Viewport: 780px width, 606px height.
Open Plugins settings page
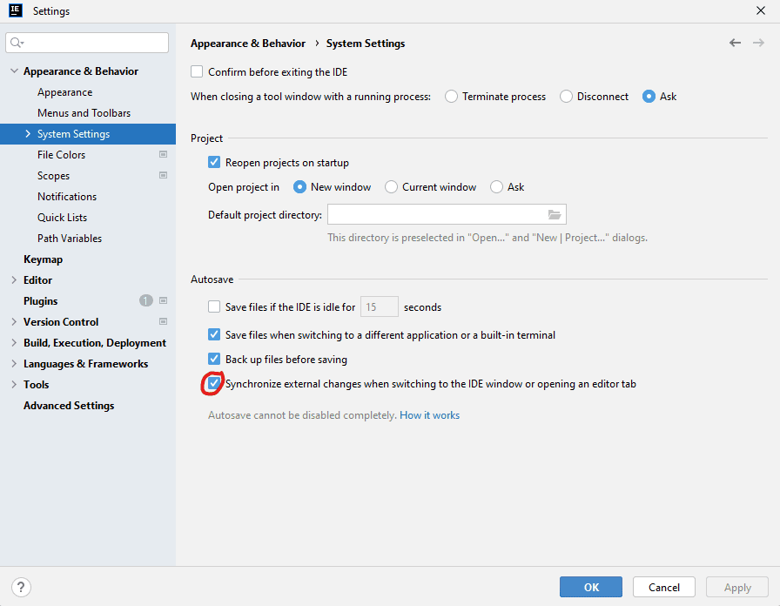pyautogui.click(x=40, y=301)
